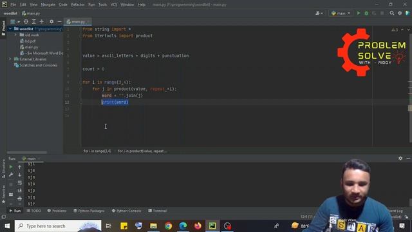This screenshot has width=412, height=232.
Task: Open Problems tool window
Action: [x=57, y=211]
